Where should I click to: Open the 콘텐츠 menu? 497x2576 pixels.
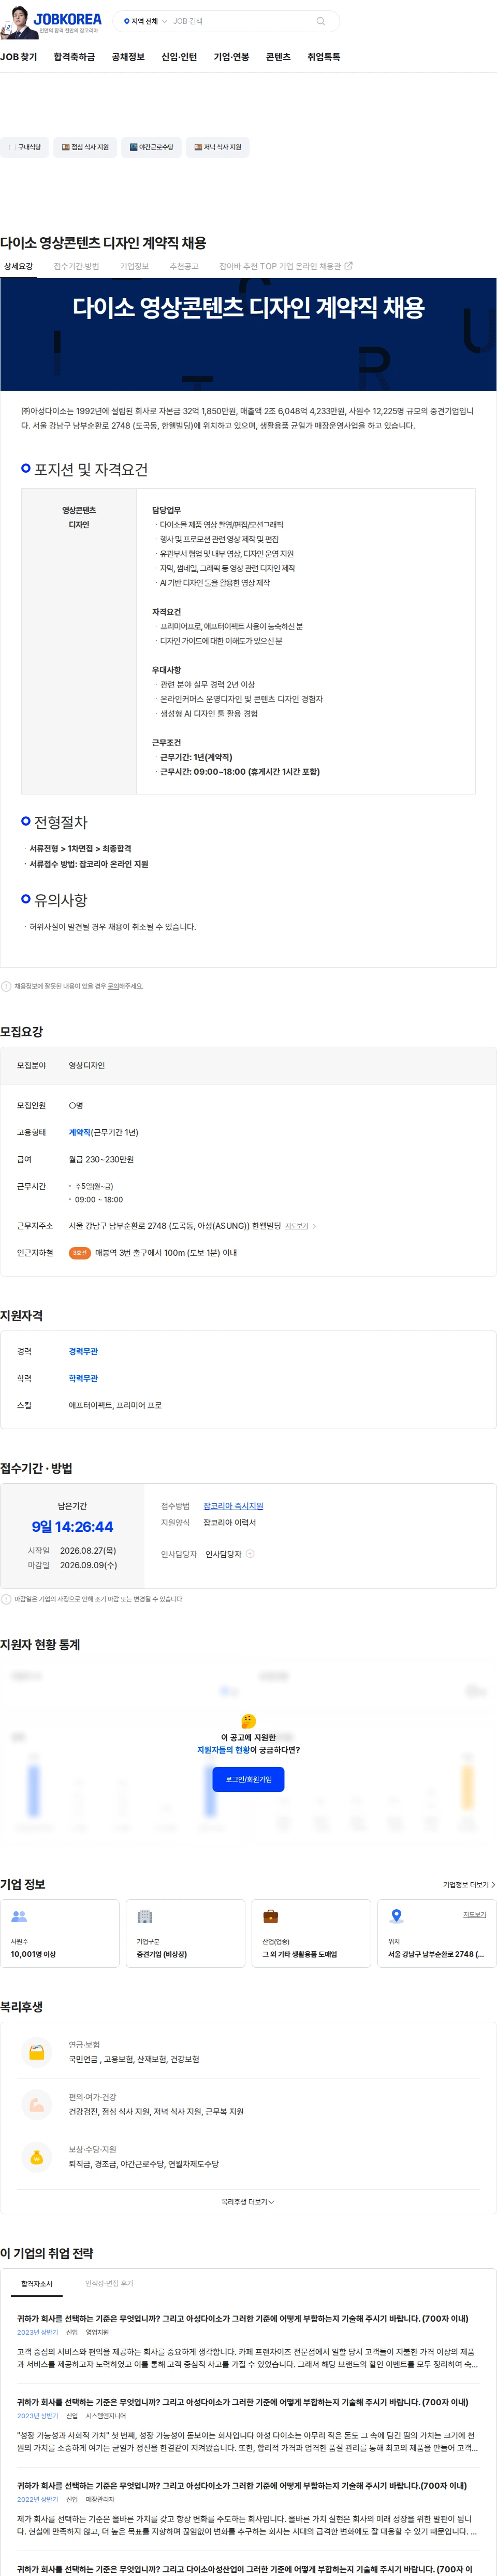(279, 57)
